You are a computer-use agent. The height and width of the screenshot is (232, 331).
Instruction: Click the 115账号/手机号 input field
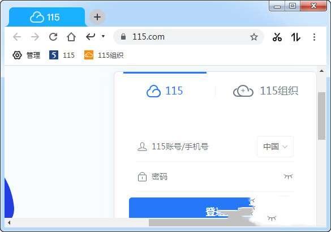coord(195,147)
